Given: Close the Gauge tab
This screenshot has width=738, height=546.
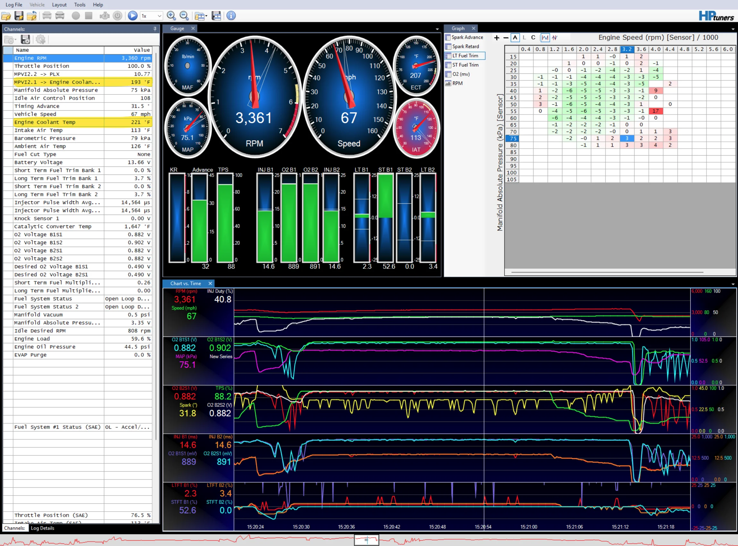Looking at the screenshot, I should (x=193, y=29).
